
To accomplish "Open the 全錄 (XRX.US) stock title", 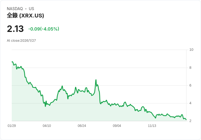I will [25, 16].
